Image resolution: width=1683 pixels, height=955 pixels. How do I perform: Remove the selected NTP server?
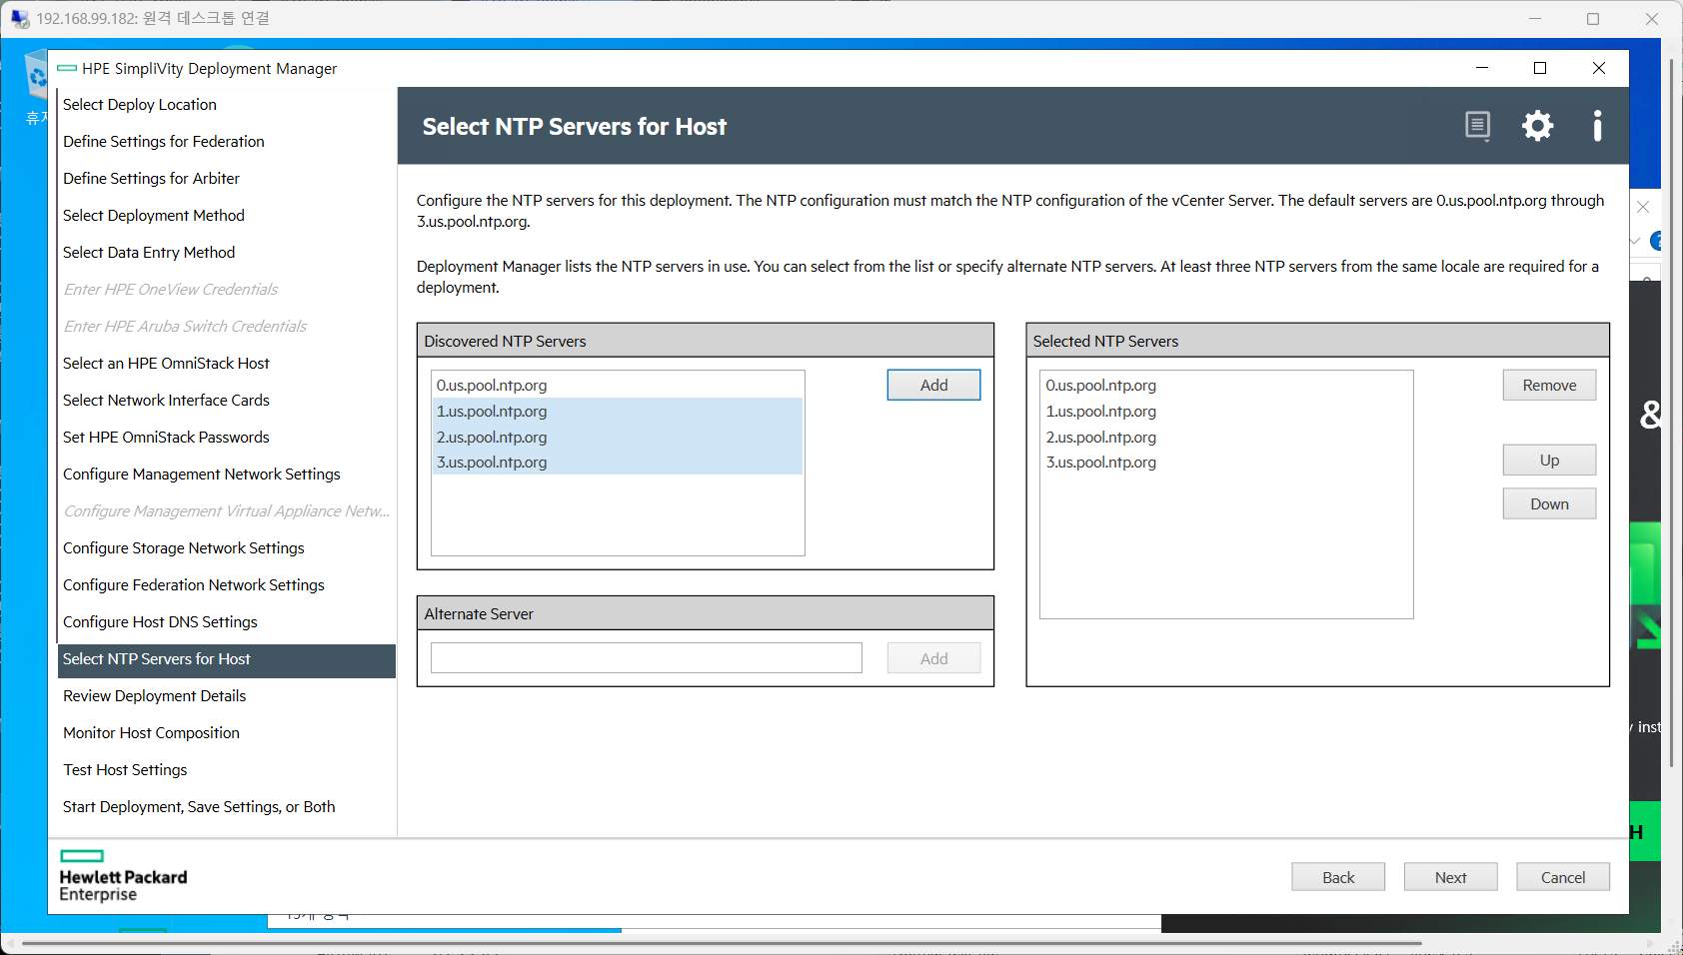[x=1549, y=385]
